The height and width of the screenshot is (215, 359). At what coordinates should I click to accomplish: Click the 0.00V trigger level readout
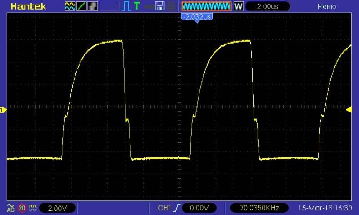pyautogui.click(x=199, y=208)
